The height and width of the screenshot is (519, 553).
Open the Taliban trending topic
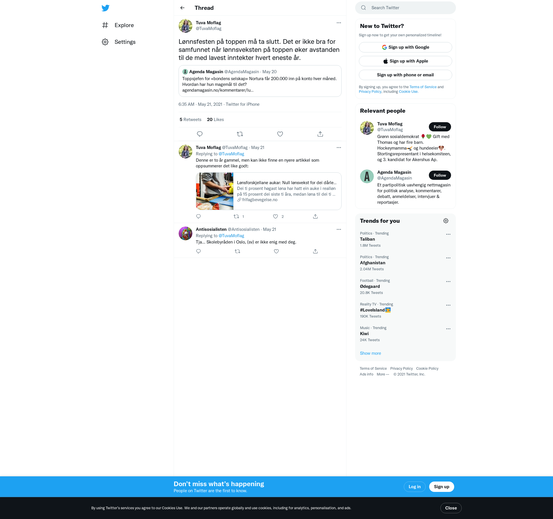pyautogui.click(x=406, y=239)
